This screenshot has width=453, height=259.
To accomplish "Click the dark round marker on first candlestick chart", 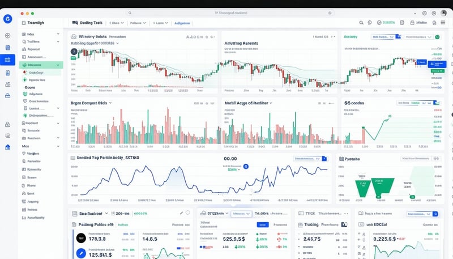I will click(74, 52).
